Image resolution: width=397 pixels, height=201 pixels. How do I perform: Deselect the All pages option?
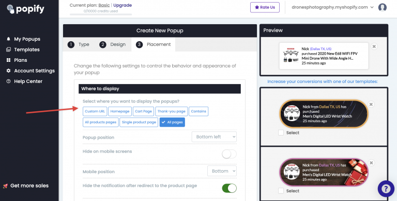click(x=172, y=122)
